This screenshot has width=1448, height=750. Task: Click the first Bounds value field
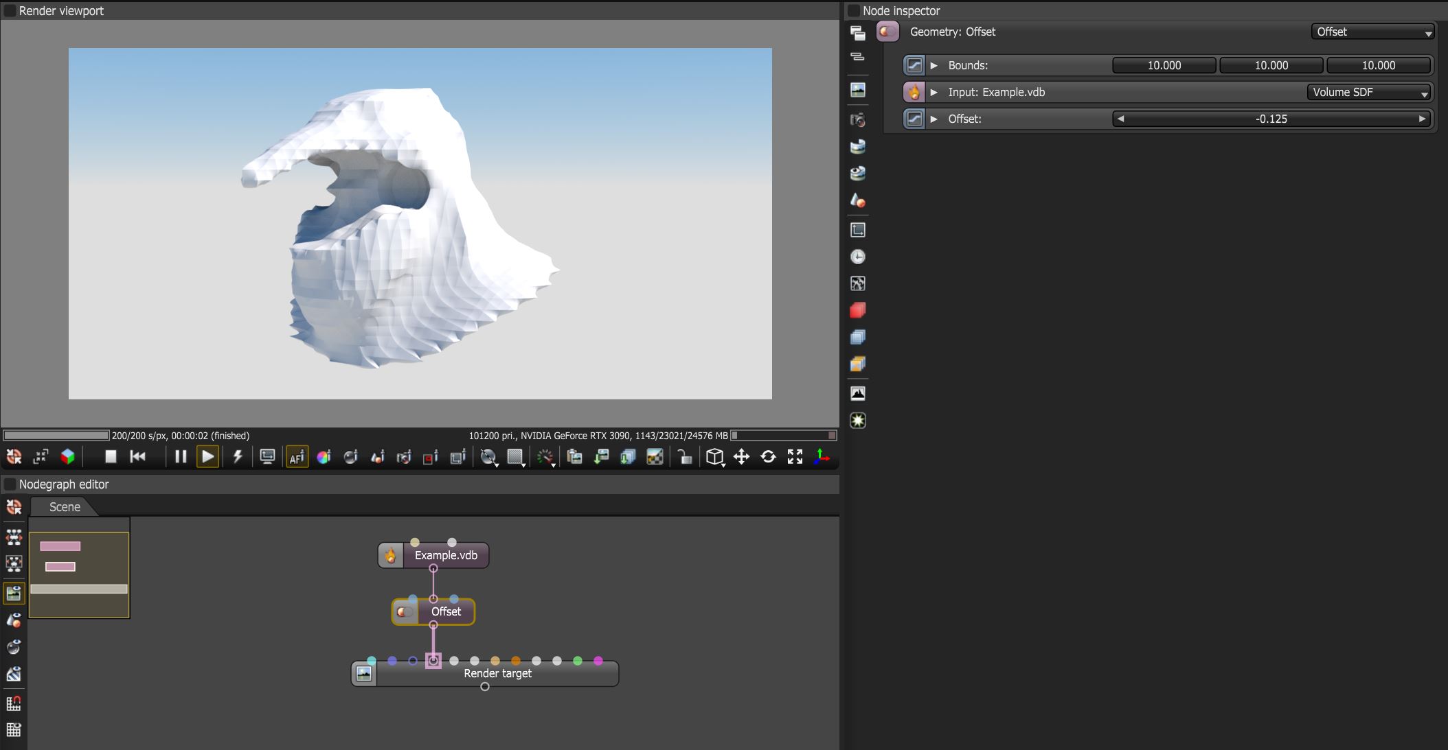click(1164, 65)
